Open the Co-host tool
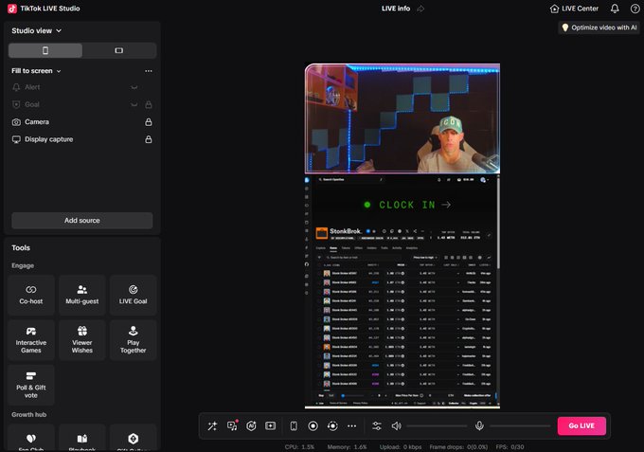644x452 pixels. click(31, 295)
